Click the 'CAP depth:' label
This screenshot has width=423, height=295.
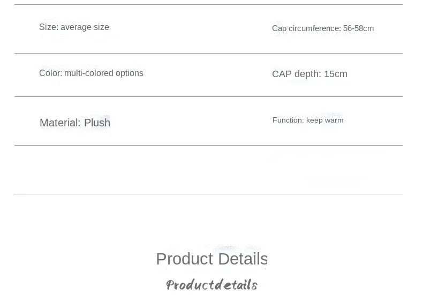coord(297,74)
